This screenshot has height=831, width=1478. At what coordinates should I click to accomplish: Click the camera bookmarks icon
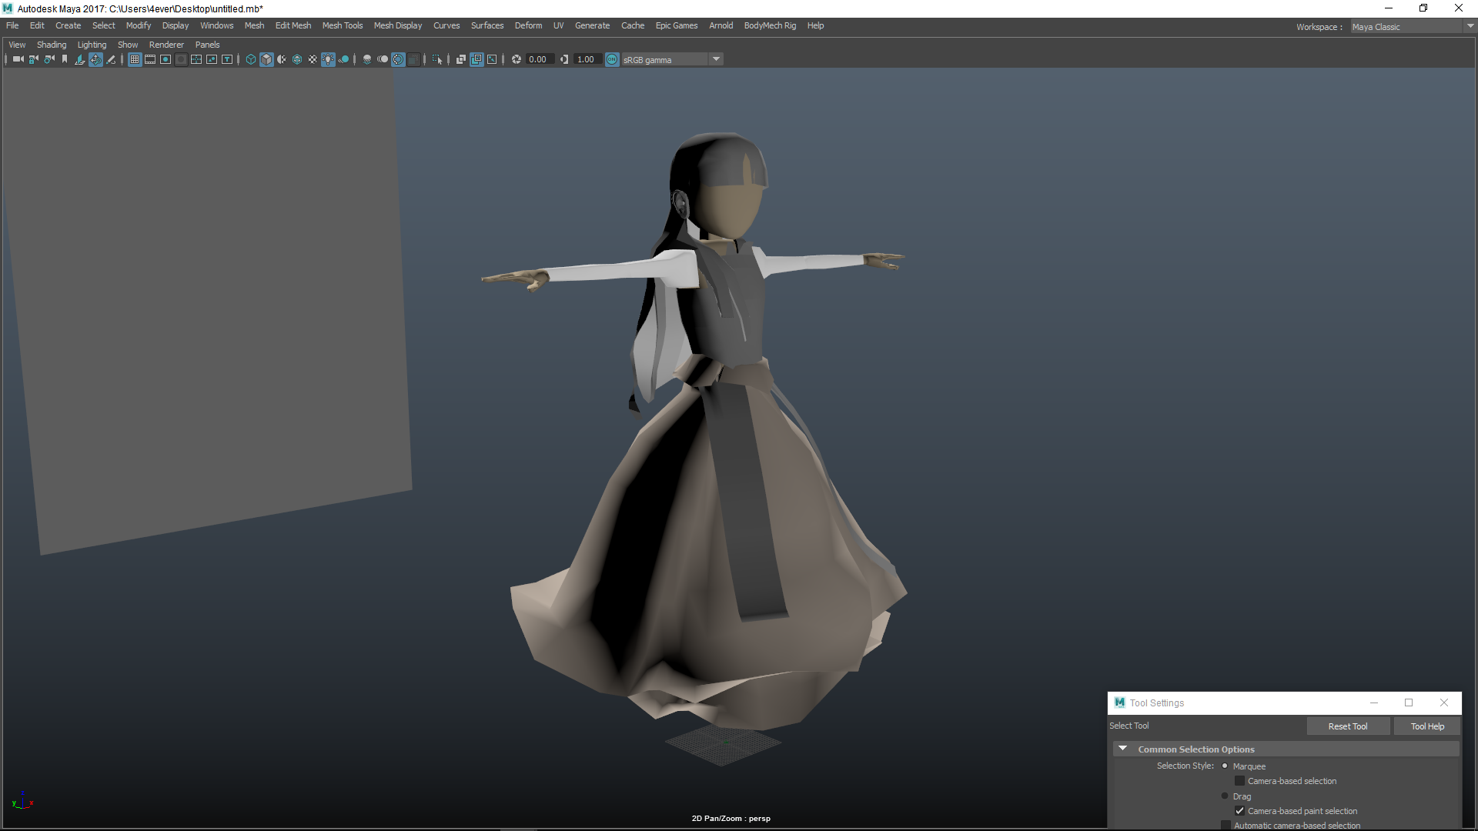coord(65,59)
